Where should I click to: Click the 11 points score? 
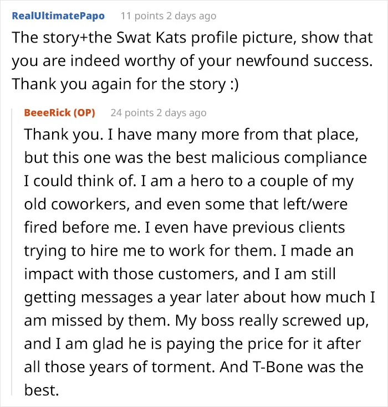tap(142, 16)
